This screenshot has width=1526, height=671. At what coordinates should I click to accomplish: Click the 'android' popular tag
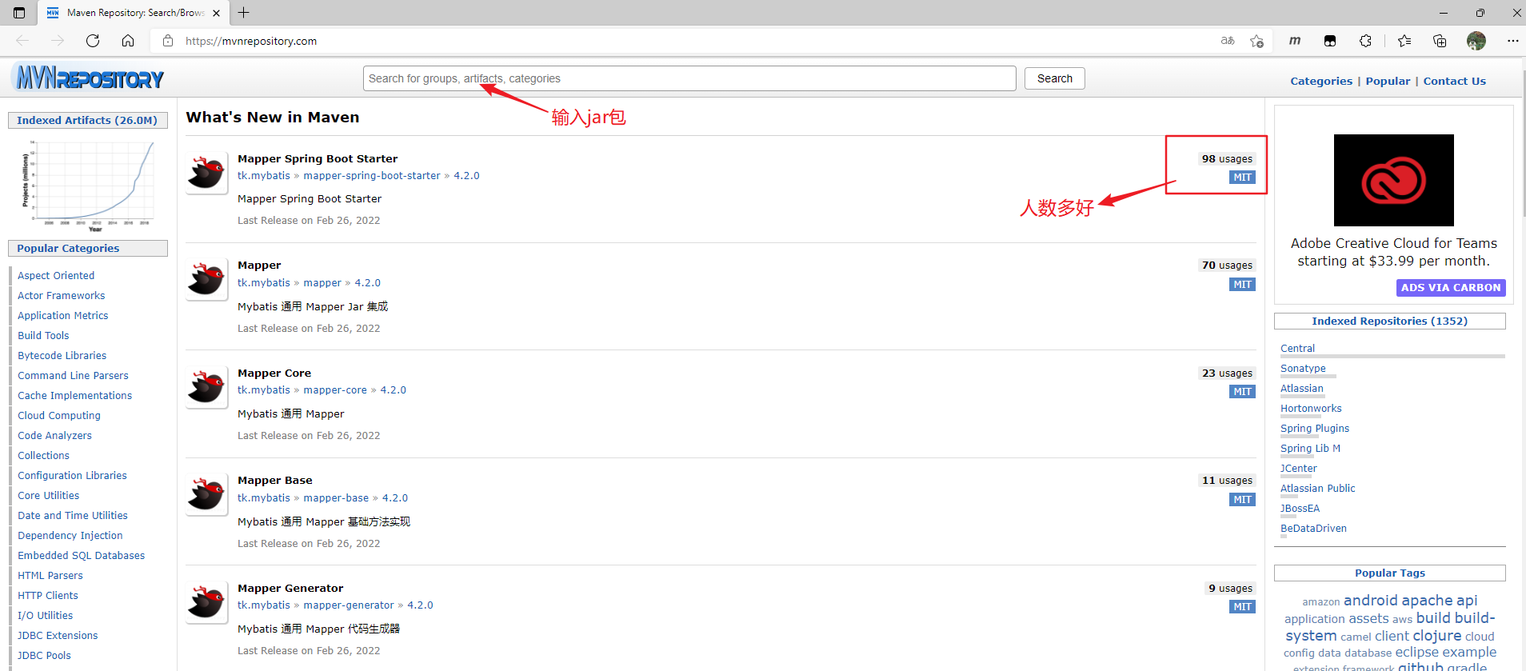click(1370, 600)
